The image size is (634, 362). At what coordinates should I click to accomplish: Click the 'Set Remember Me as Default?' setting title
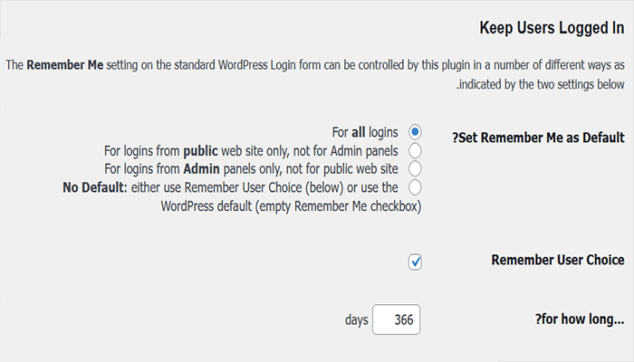(x=538, y=138)
